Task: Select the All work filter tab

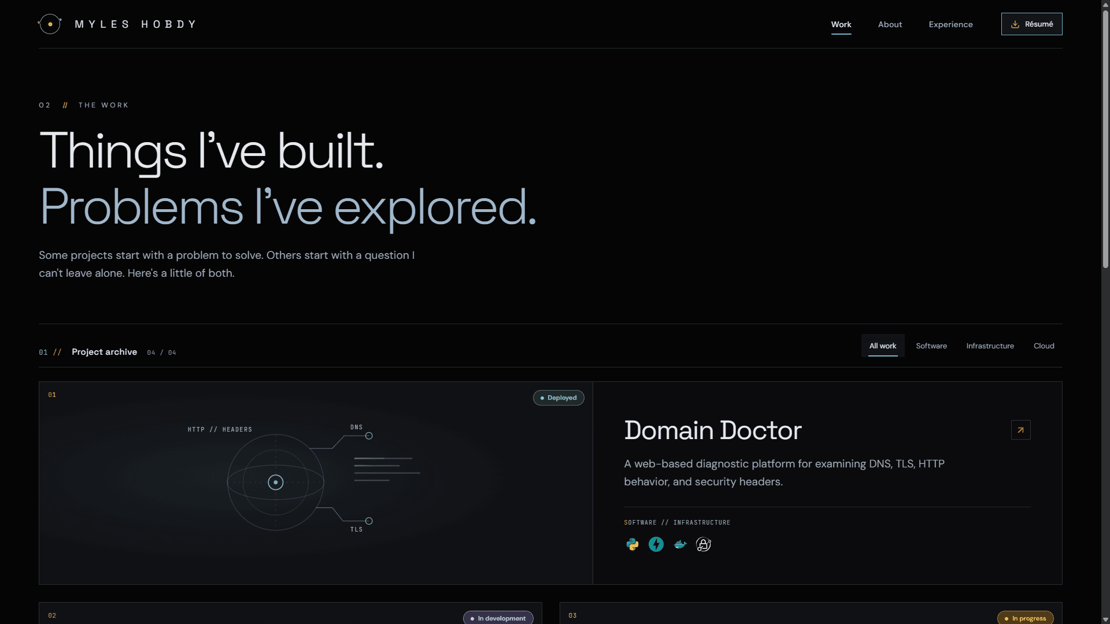Action: (x=883, y=346)
